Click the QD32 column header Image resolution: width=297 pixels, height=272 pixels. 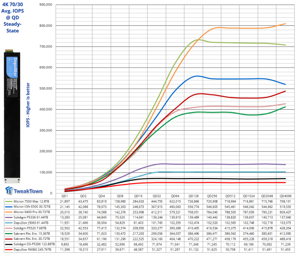(x=157, y=196)
